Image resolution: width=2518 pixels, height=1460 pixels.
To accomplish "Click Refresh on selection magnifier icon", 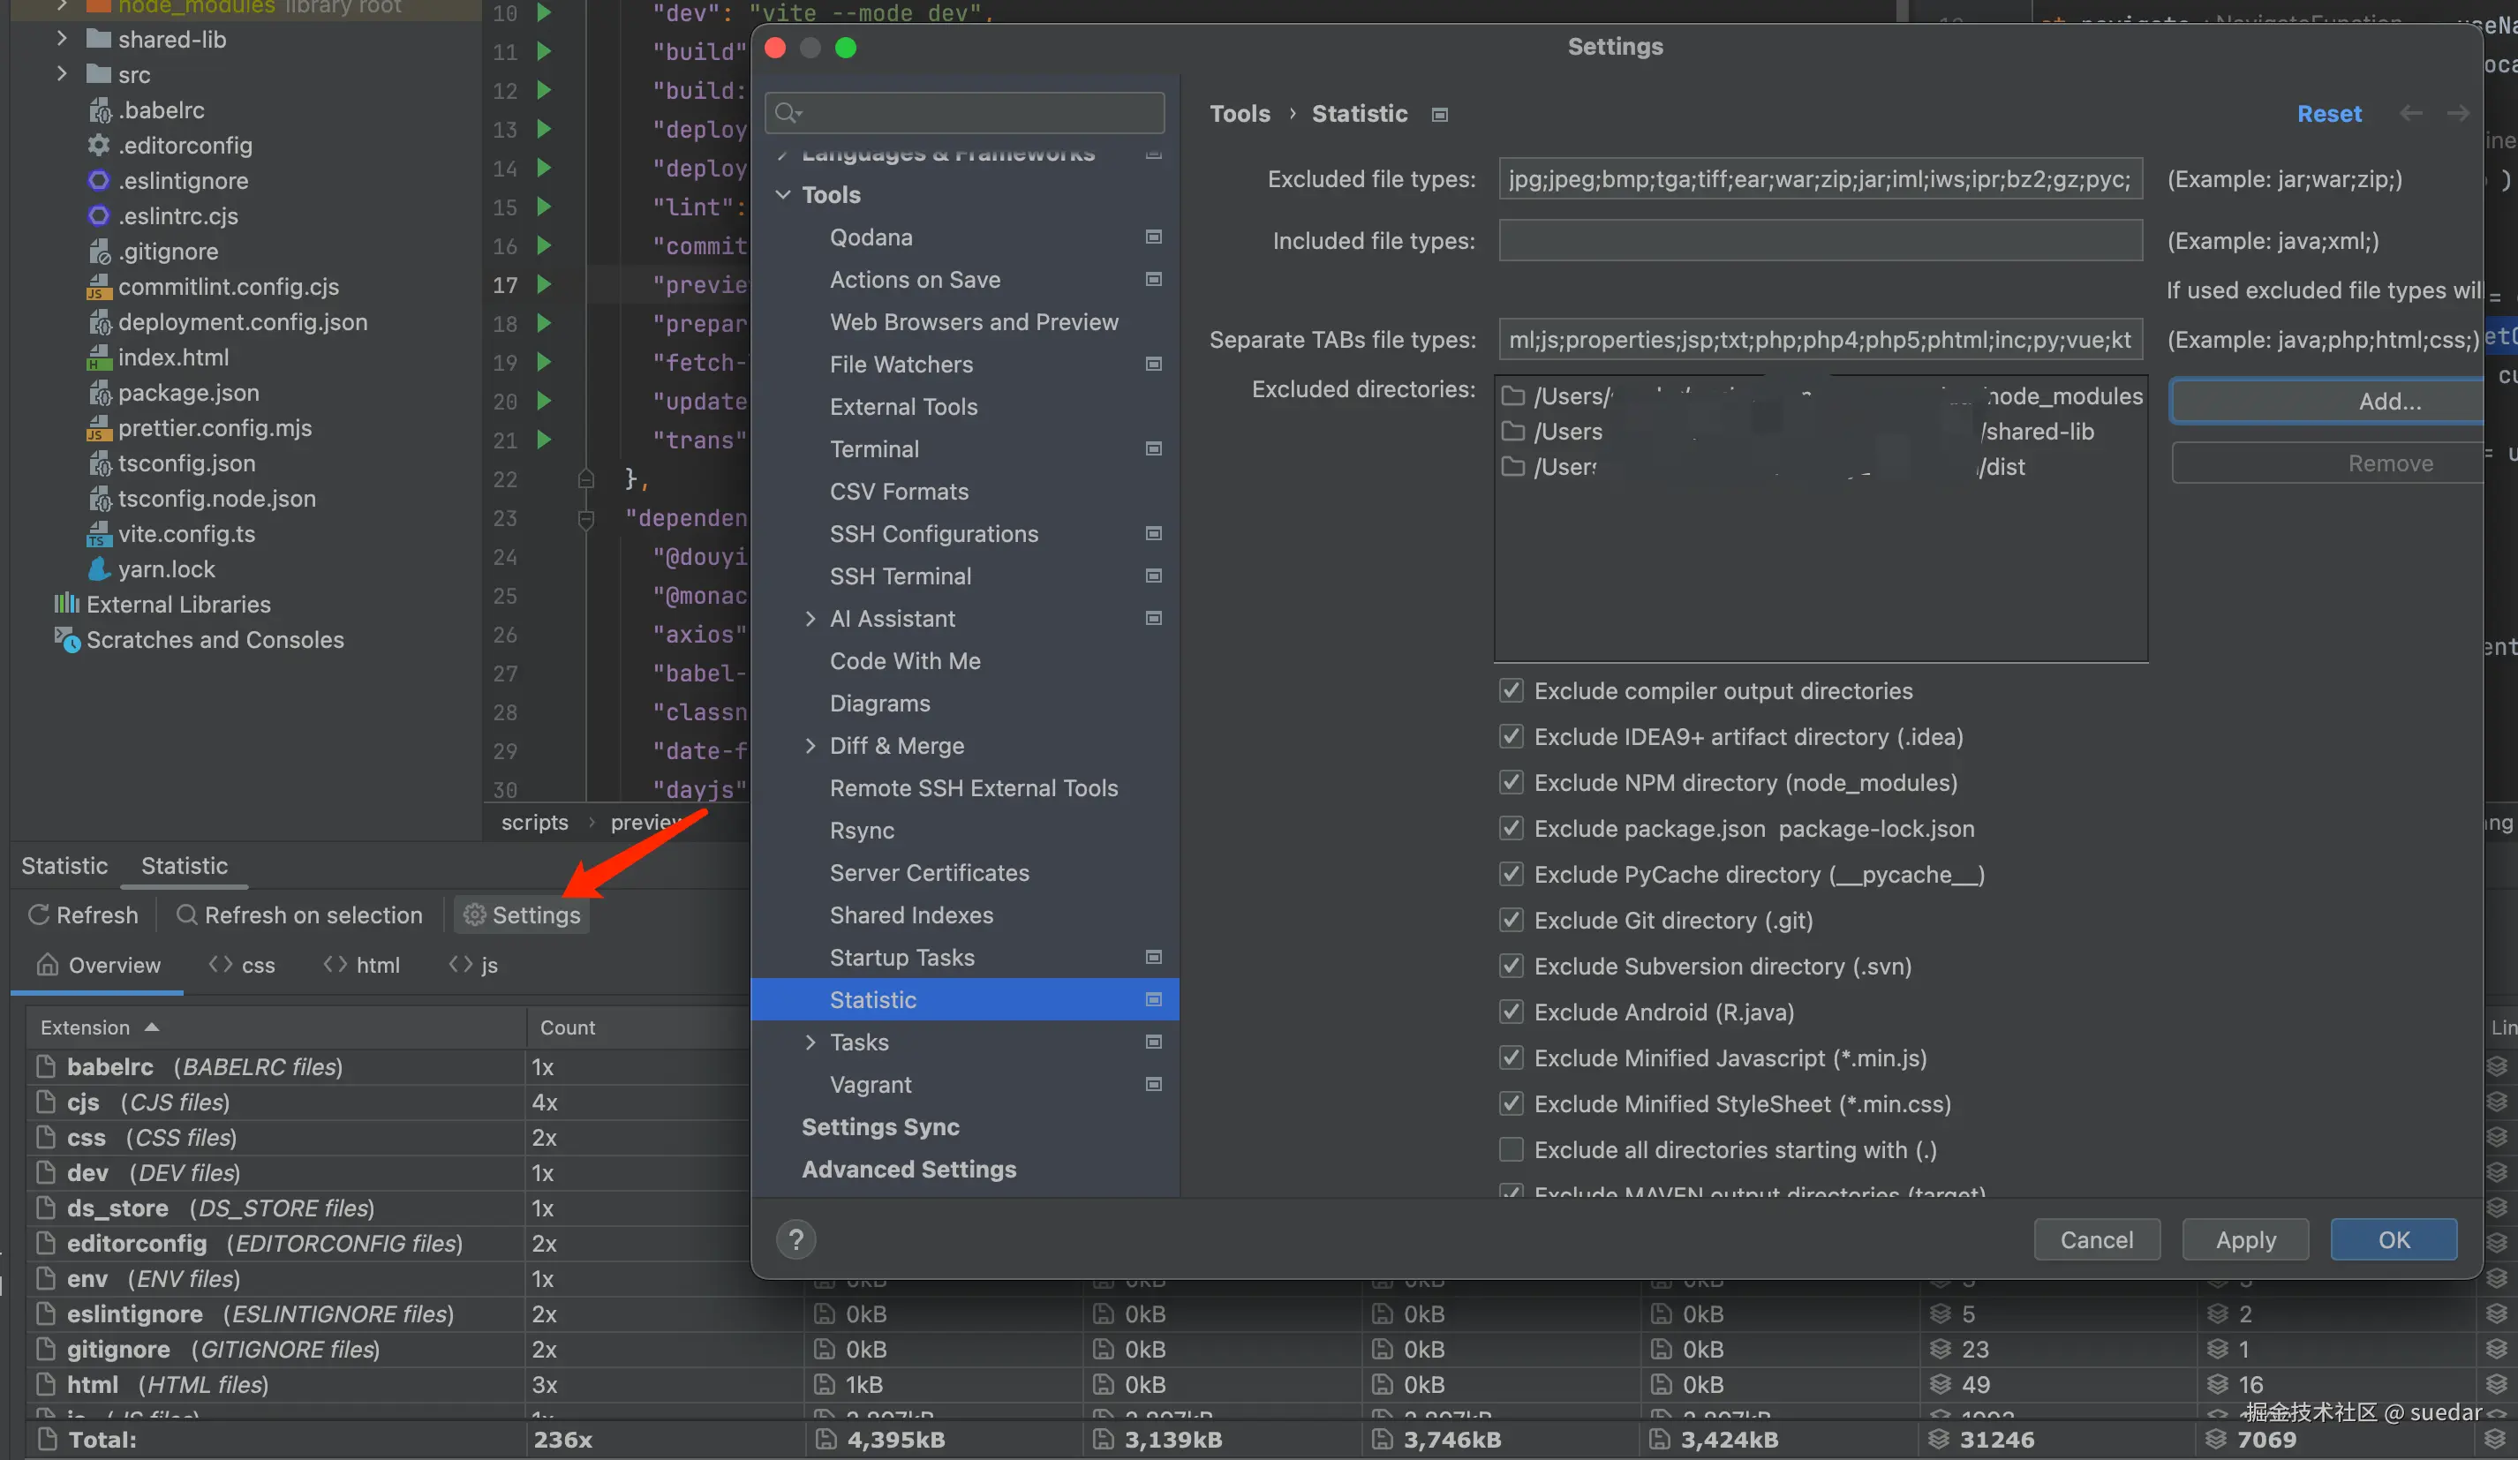I will click(x=186, y=914).
